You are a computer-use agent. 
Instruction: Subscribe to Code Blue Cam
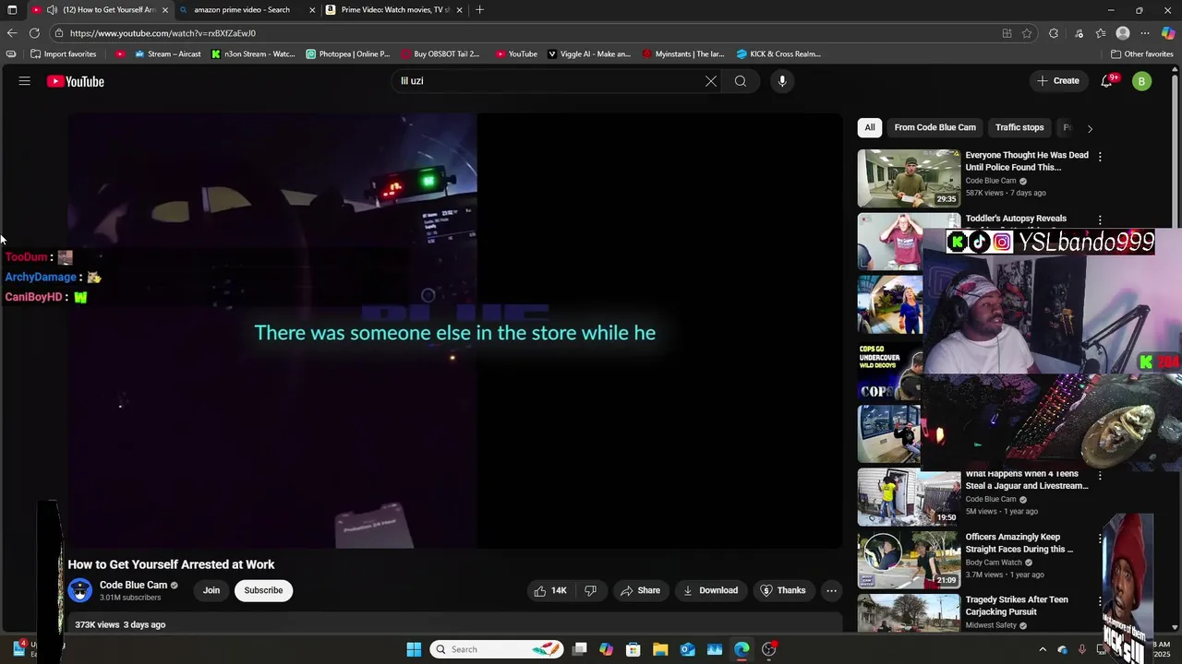[263, 590]
